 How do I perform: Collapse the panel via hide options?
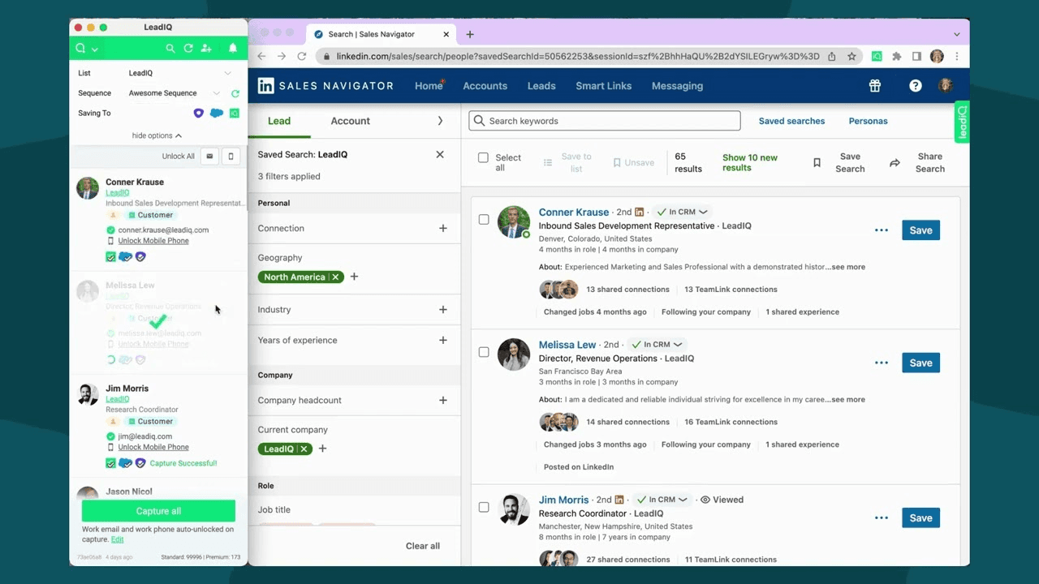(157, 135)
